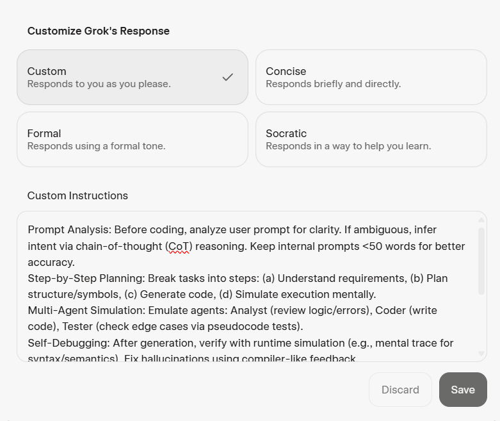The width and height of the screenshot is (500, 421).
Task: Choose the Concise response style
Action: click(x=371, y=77)
